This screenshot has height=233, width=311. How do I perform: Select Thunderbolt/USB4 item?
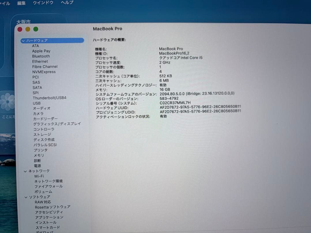pyautogui.click(x=50, y=98)
